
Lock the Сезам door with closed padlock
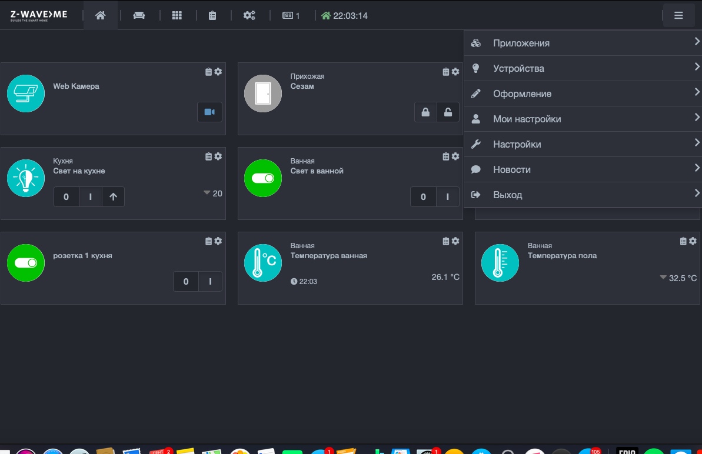coord(425,112)
